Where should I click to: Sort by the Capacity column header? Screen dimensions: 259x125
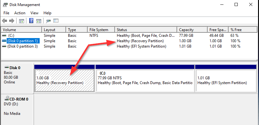pyautogui.click(x=192, y=30)
